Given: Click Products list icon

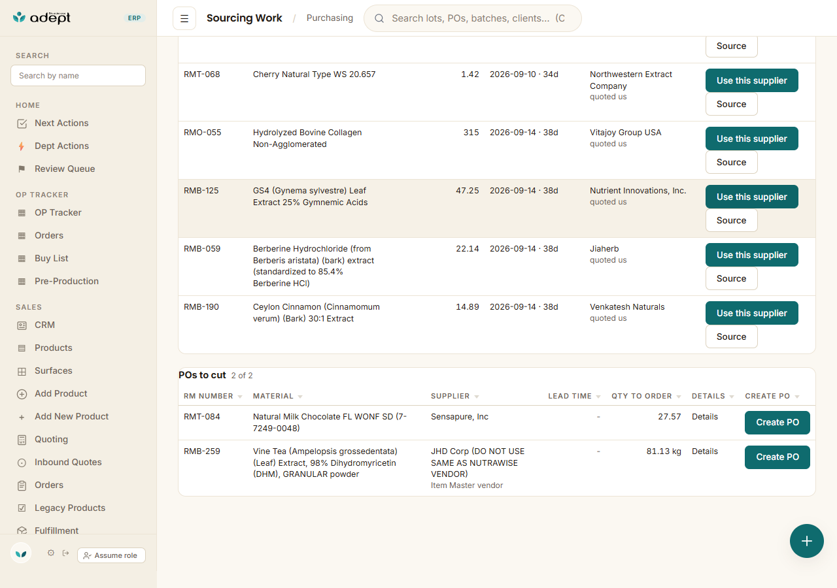Looking at the screenshot, I should 22,348.
